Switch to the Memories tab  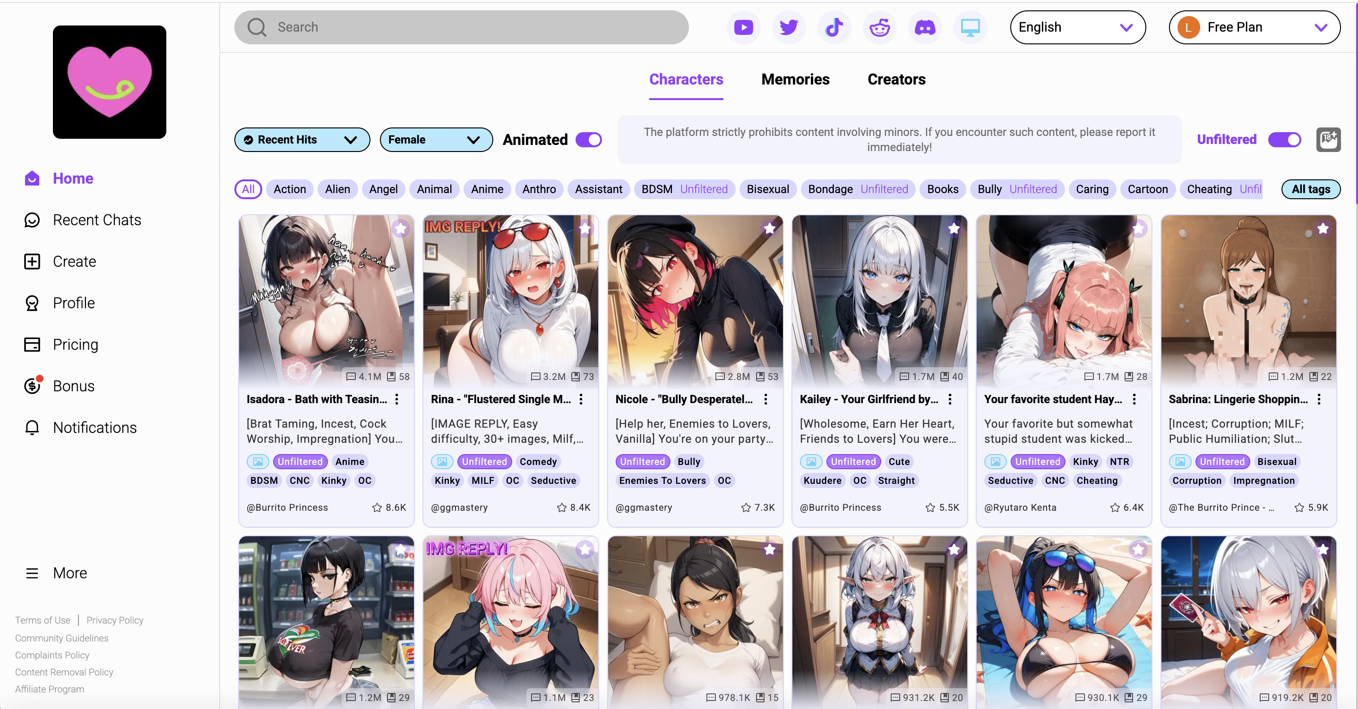[x=795, y=79]
